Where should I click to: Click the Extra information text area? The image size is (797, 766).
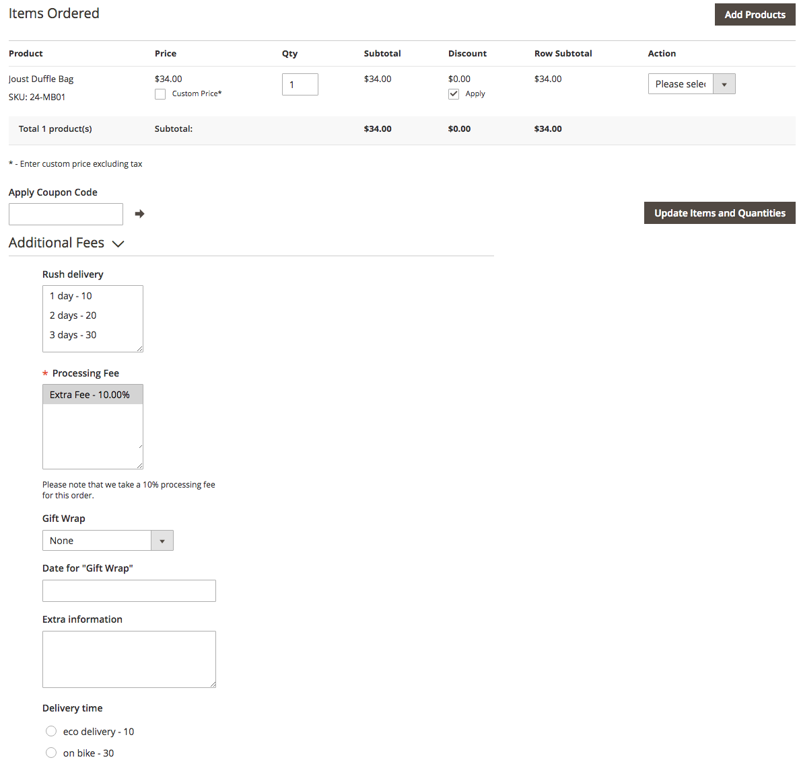[129, 659]
